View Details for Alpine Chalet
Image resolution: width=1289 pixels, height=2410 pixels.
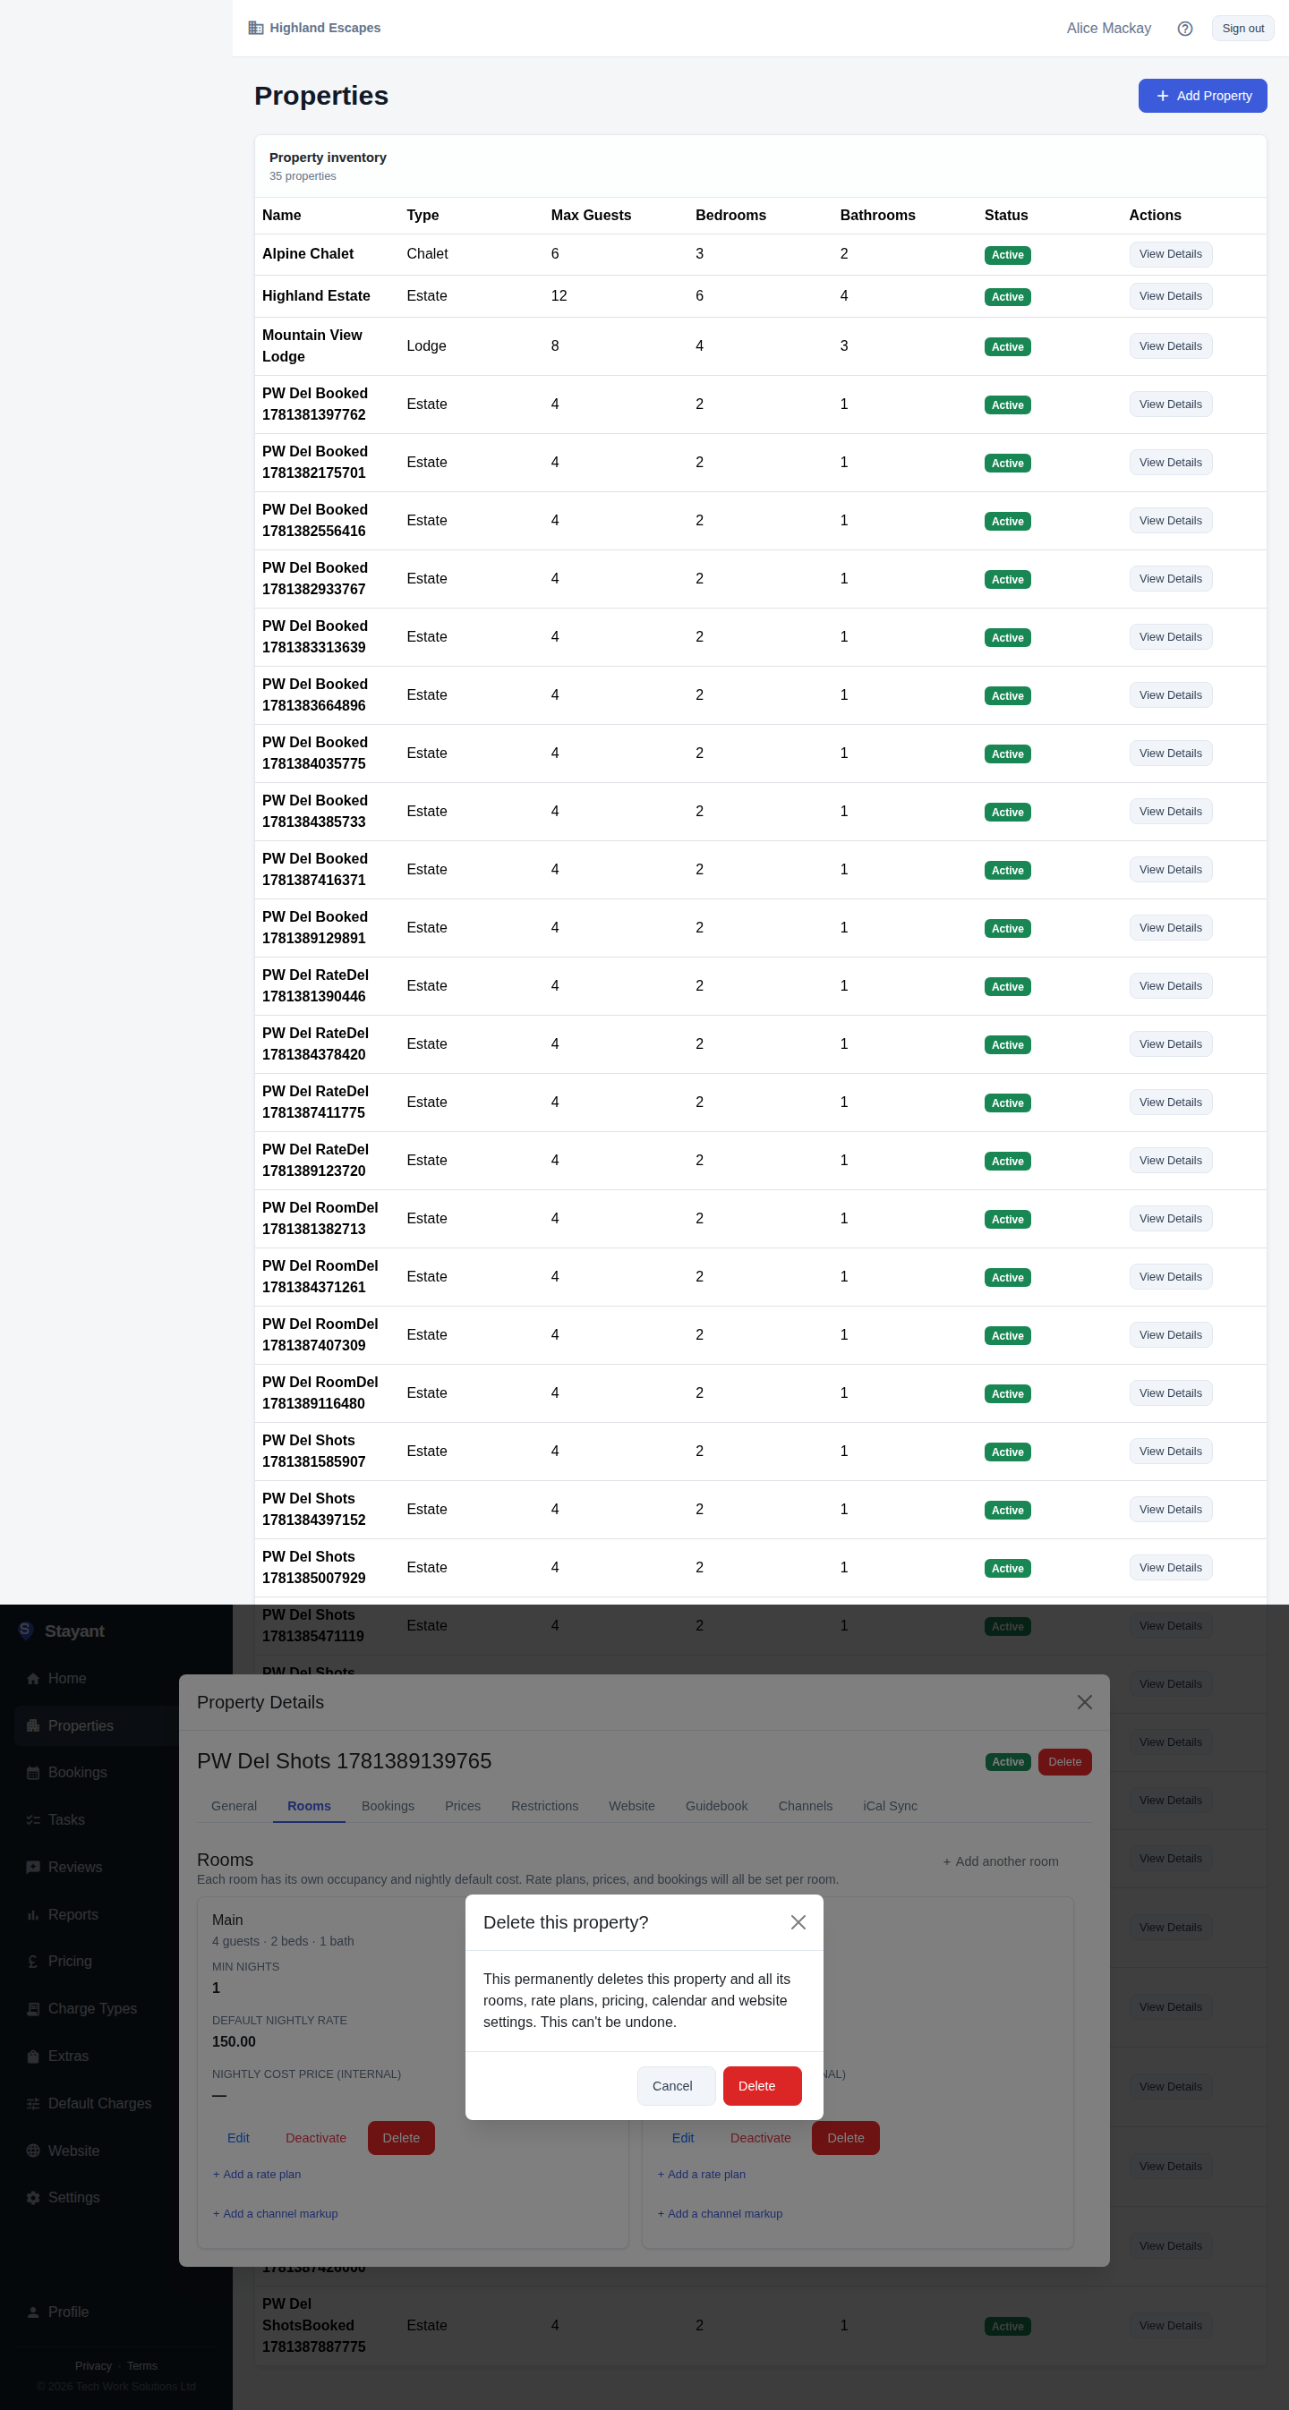pyautogui.click(x=1170, y=254)
